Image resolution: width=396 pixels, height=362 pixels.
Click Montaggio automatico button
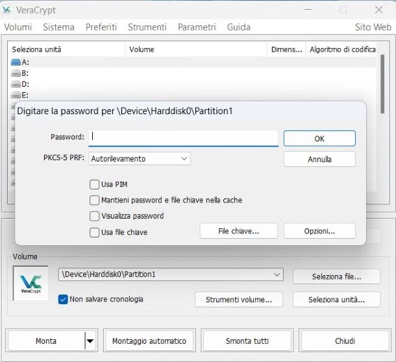[x=149, y=341]
